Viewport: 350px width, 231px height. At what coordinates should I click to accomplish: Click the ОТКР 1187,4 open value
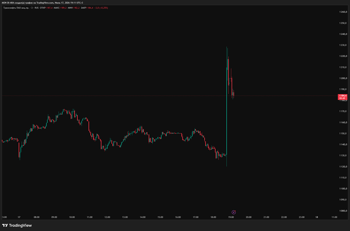click(x=46, y=8)
